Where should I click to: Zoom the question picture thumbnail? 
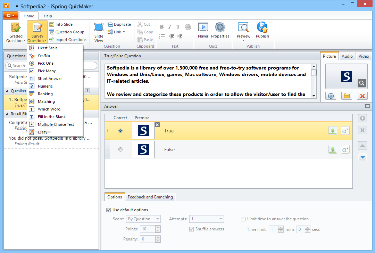361,83
